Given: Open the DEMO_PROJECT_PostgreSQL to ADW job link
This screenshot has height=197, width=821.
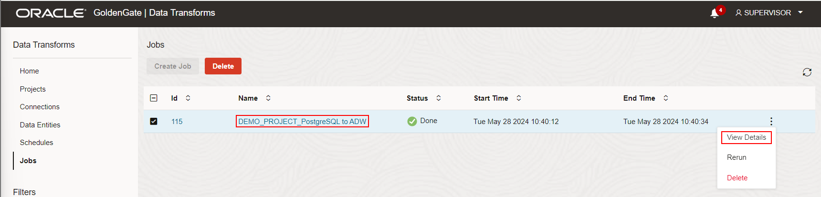Looking at the screenshot, I should [302, 122].
